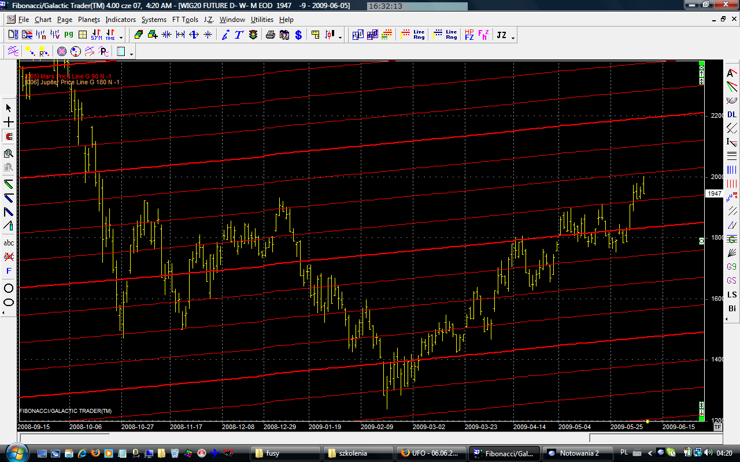Click the DL tool in right toolbar
Viewport: 740px width, 462px height.
[732, 114]
